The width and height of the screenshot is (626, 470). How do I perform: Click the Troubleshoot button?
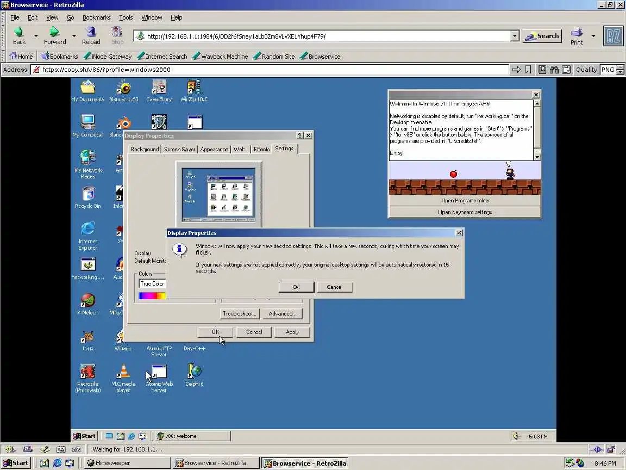tap(240, 314)
